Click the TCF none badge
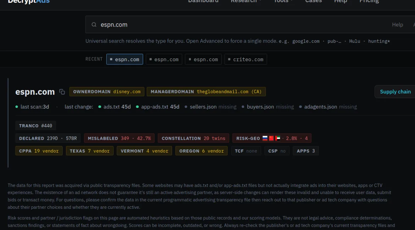Screen dimensions: 415x230 point(246,151)
